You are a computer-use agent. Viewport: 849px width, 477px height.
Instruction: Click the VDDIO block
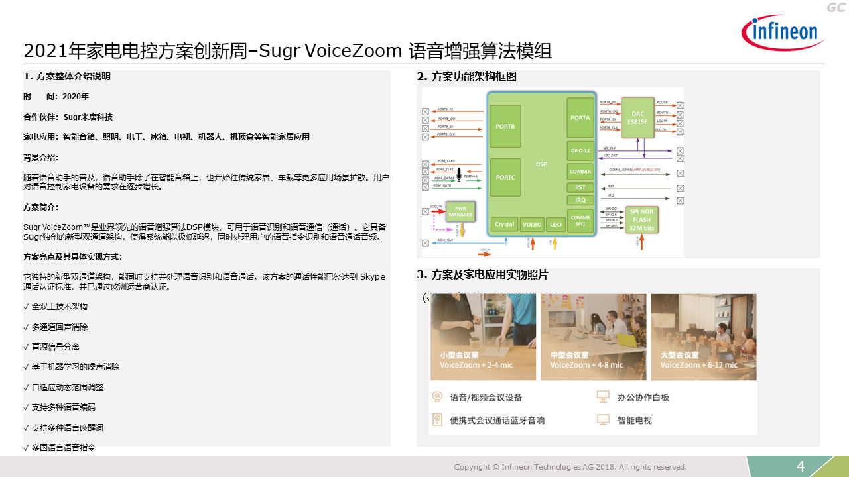[x=532, y=225]
